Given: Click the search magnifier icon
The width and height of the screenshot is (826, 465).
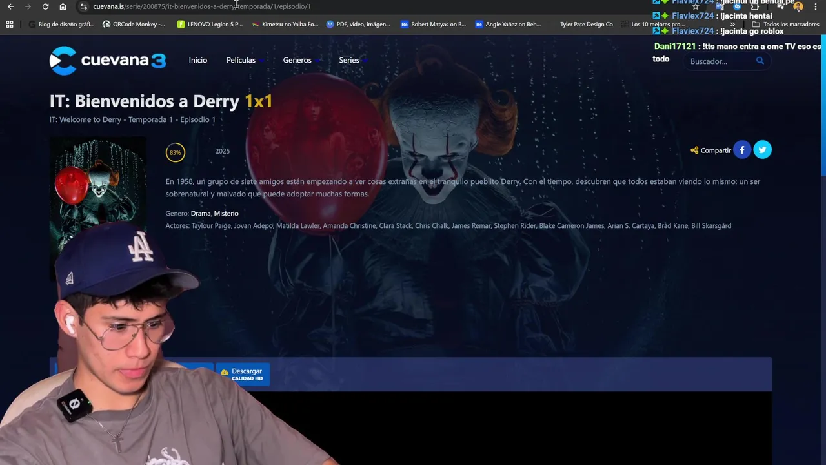Looking at the screenshot, I should [x=760, y=61].
